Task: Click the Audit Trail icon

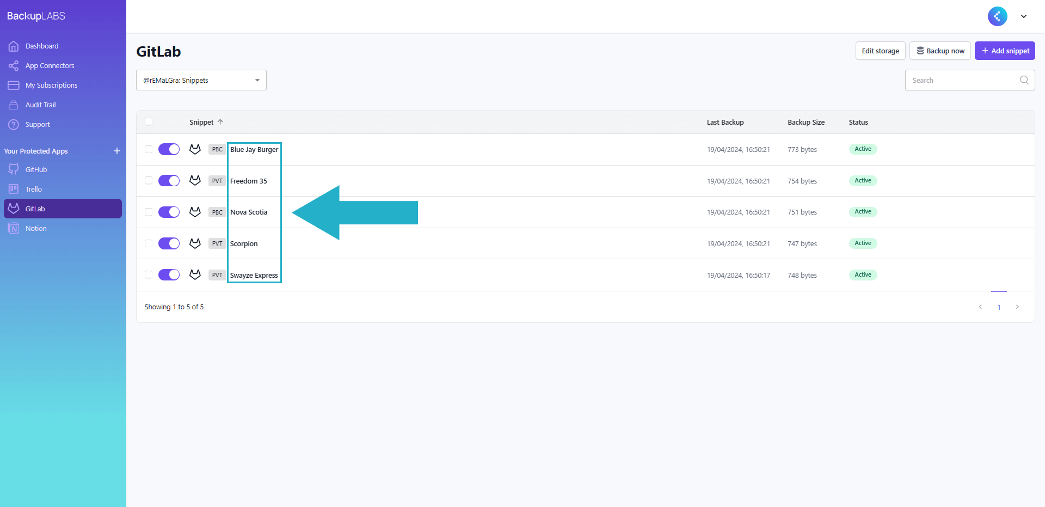Action: tap(14, 105)
